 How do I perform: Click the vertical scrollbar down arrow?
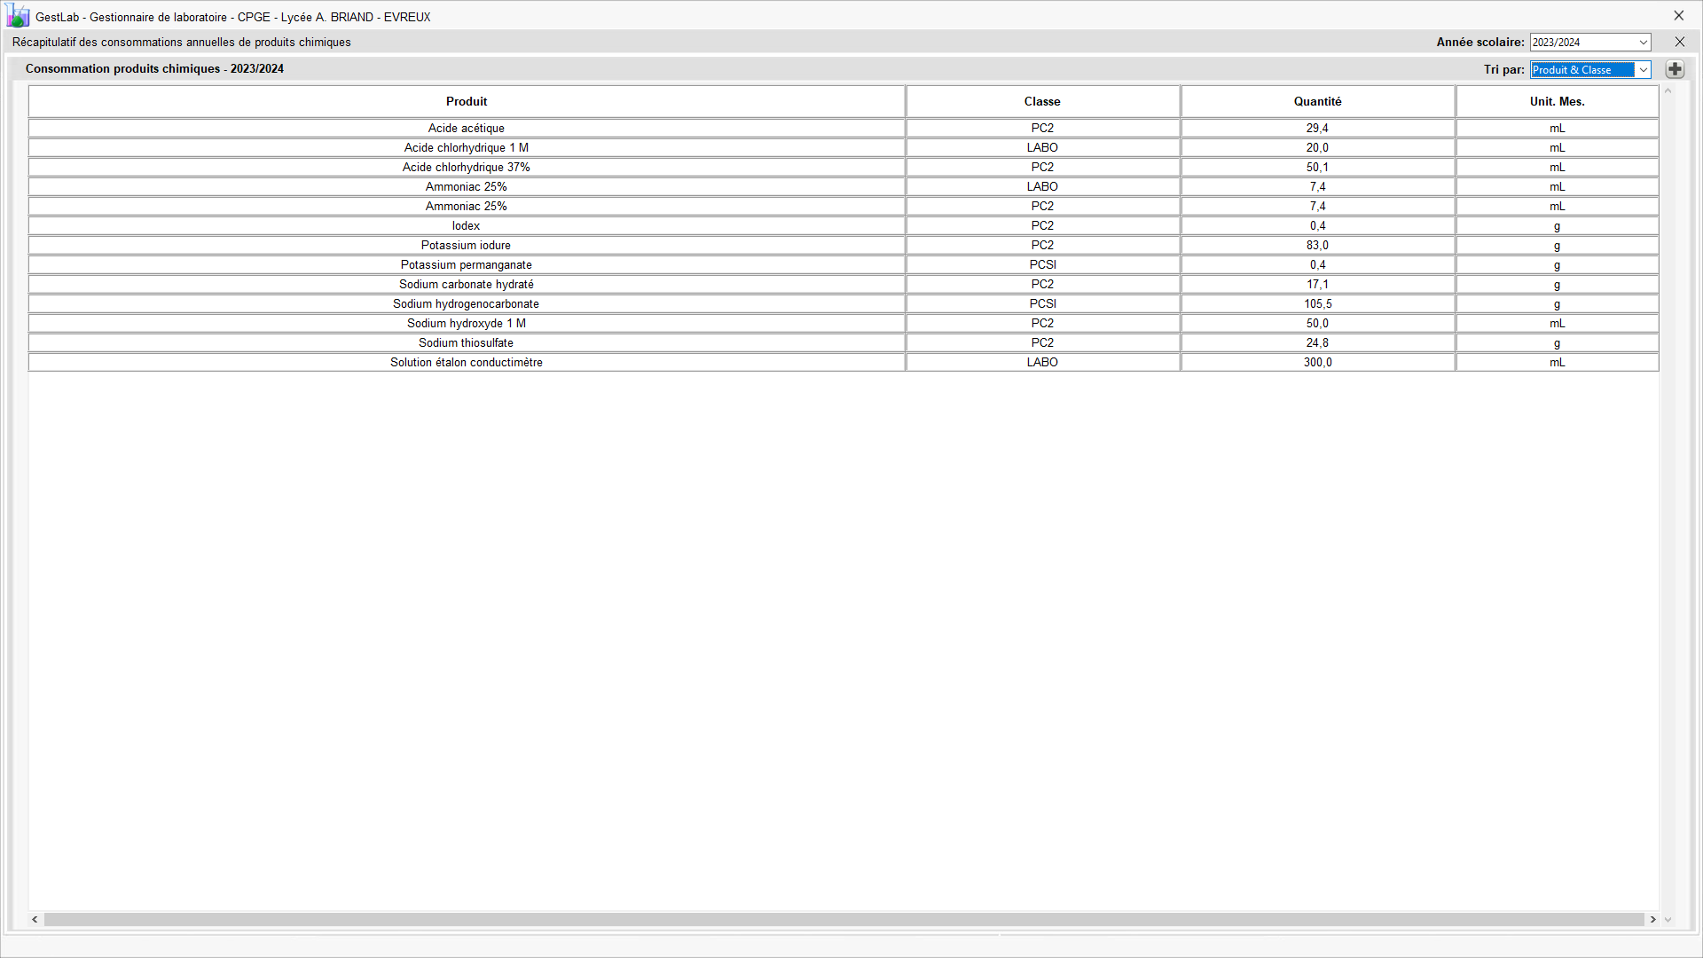coord(1668,920)
